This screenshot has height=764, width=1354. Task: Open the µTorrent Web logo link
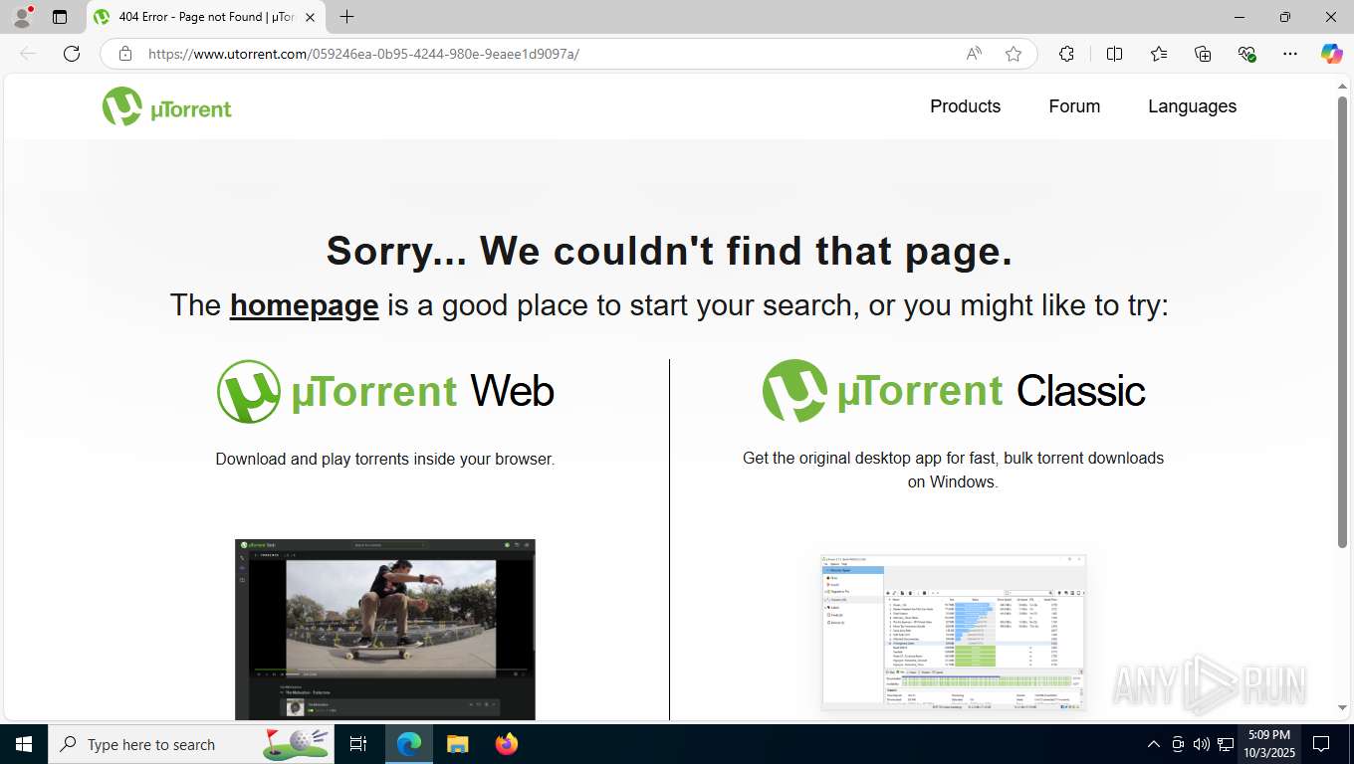click(385, 391)
